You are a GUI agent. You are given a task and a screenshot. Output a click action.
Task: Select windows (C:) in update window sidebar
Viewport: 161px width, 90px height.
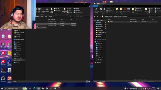[x=18, y=58]
